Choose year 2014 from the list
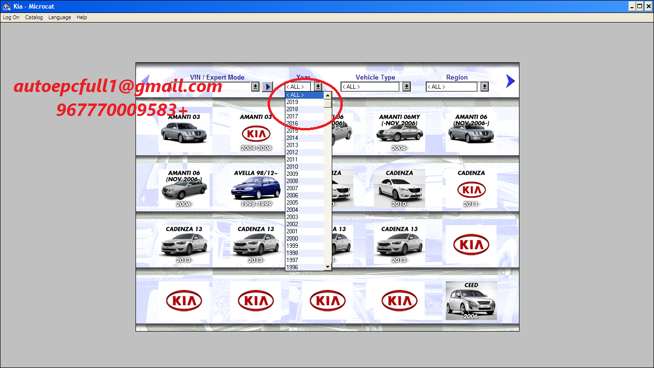654x368 pixels. click(304, 138)
